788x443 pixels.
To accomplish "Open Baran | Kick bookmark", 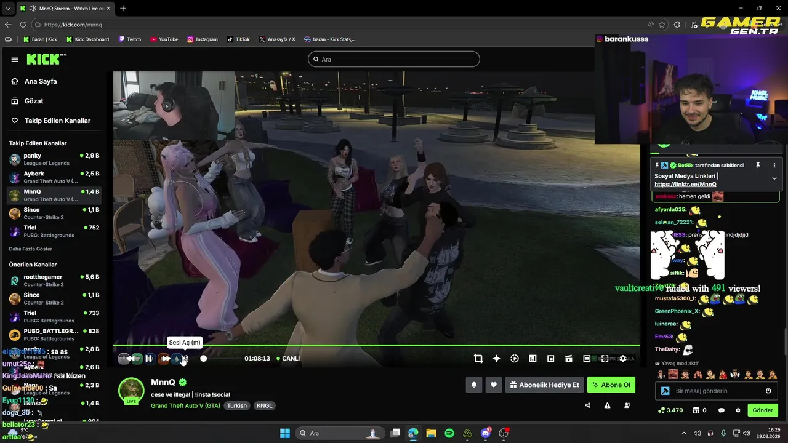I will (x=40, y=39).
